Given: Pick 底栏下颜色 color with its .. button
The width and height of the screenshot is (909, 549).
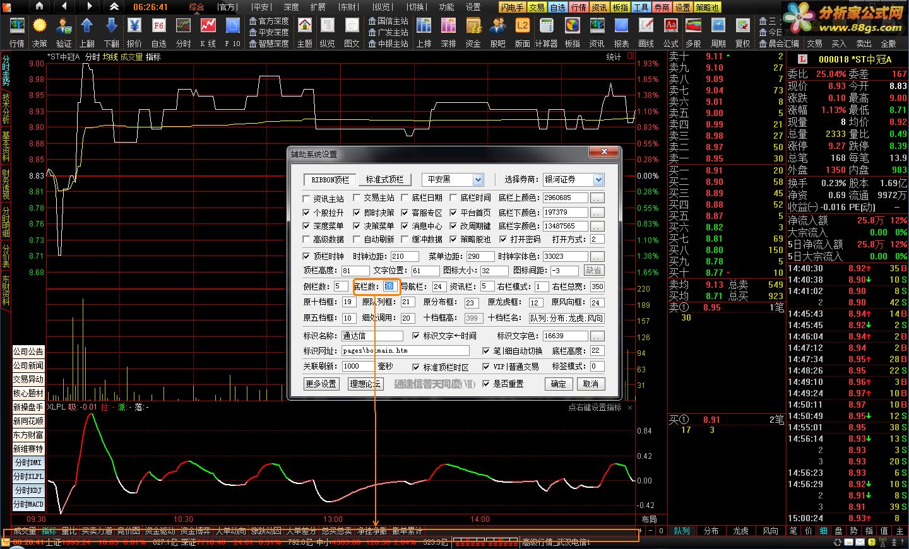Looking at the screenshot, I should pos(597,213).
